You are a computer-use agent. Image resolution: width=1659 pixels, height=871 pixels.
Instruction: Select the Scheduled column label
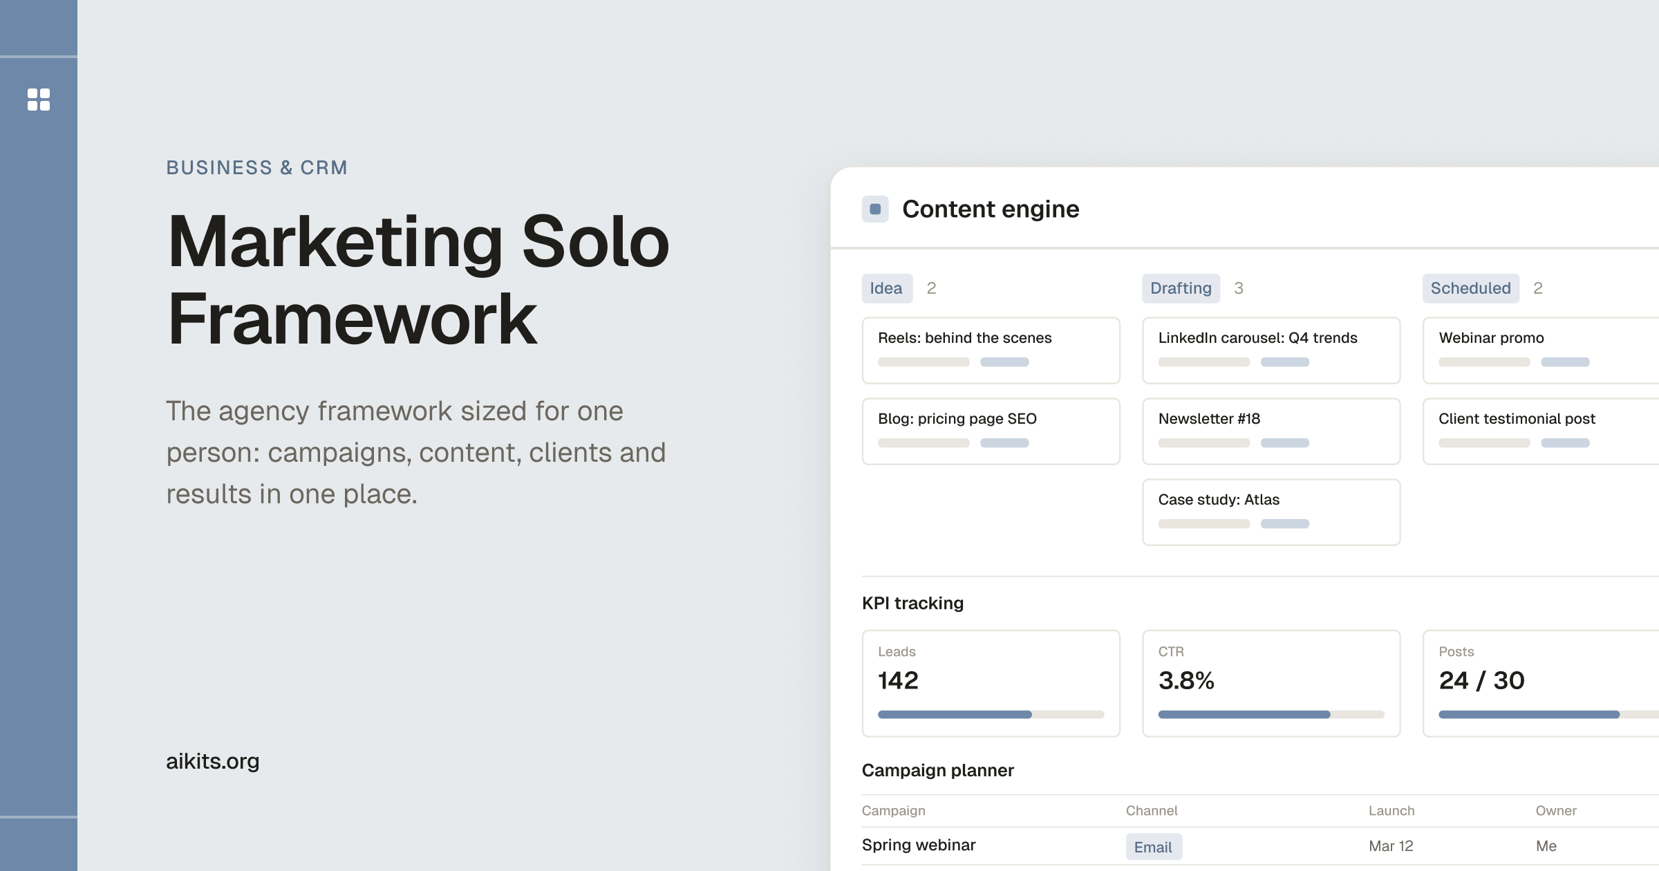click(x=1470, y=288)
